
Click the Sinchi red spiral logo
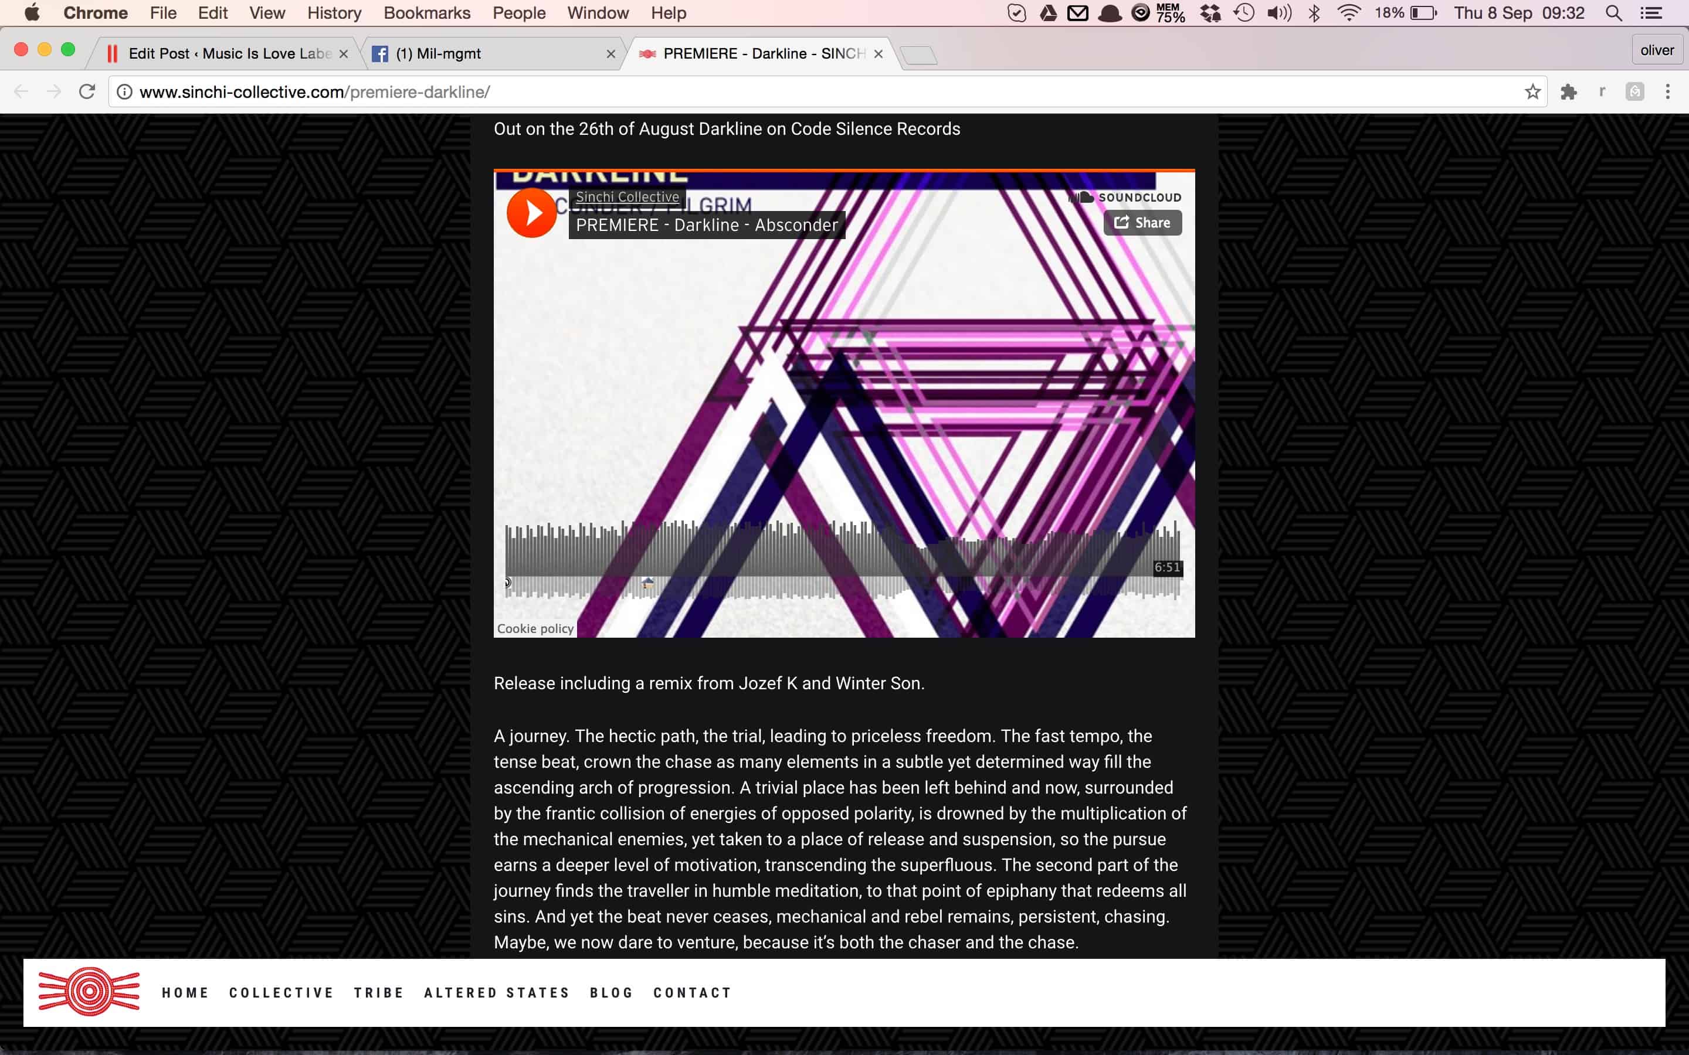coord(89,992)
